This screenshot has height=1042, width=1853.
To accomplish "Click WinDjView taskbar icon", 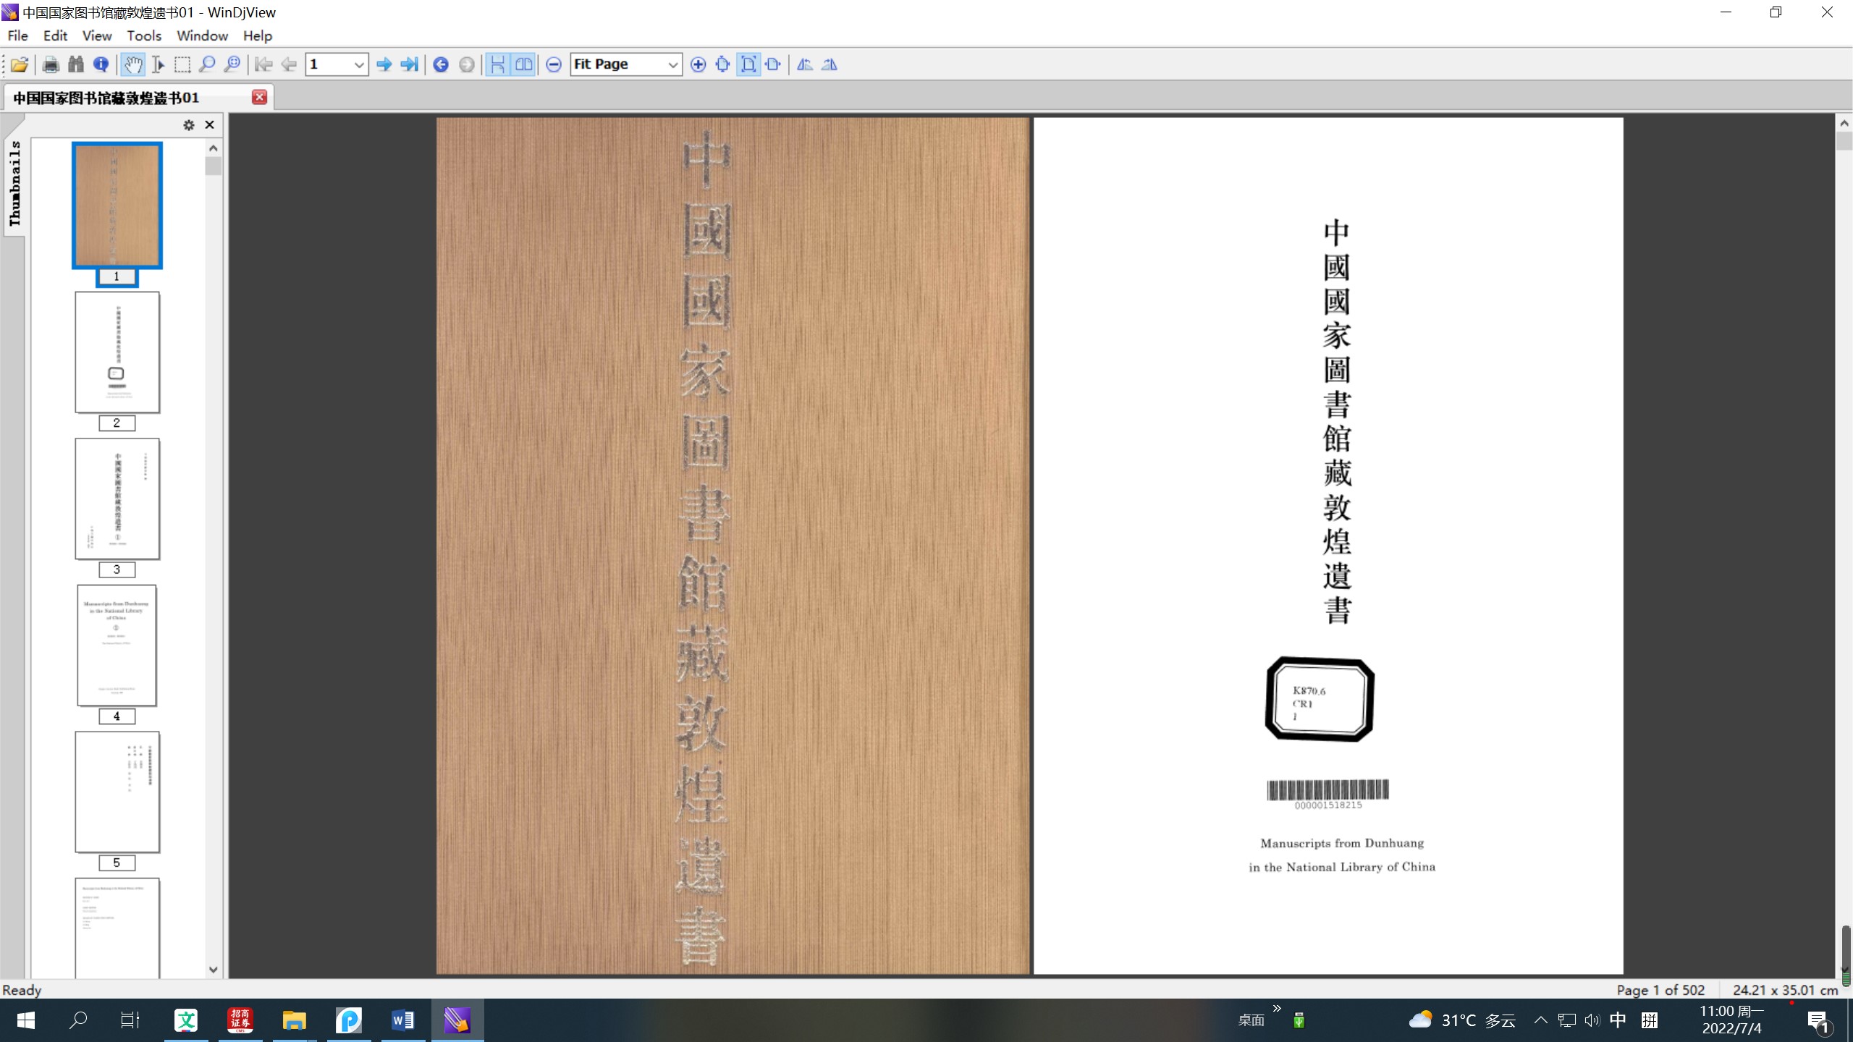I will pyautogui.click(x=457, y=1020).
